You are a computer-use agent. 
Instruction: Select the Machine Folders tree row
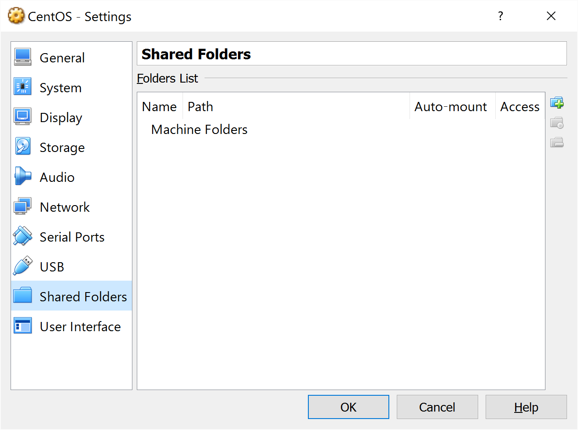click(199, 130)
